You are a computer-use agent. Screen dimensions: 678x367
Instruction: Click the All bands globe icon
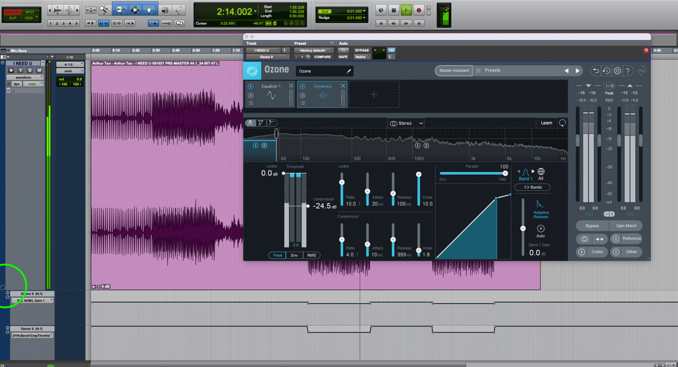pos(541,172)
